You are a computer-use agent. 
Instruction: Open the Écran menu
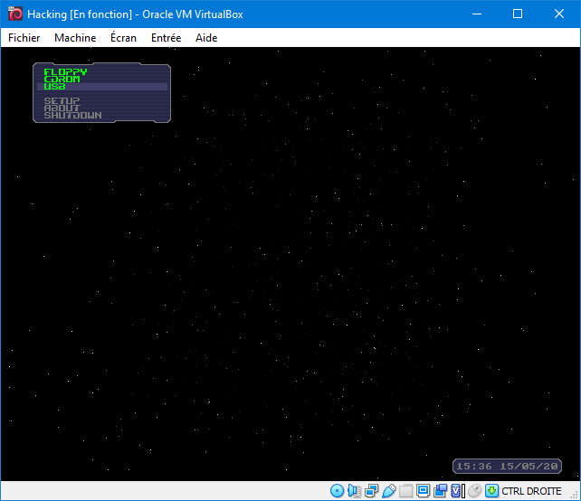point(123,38)
